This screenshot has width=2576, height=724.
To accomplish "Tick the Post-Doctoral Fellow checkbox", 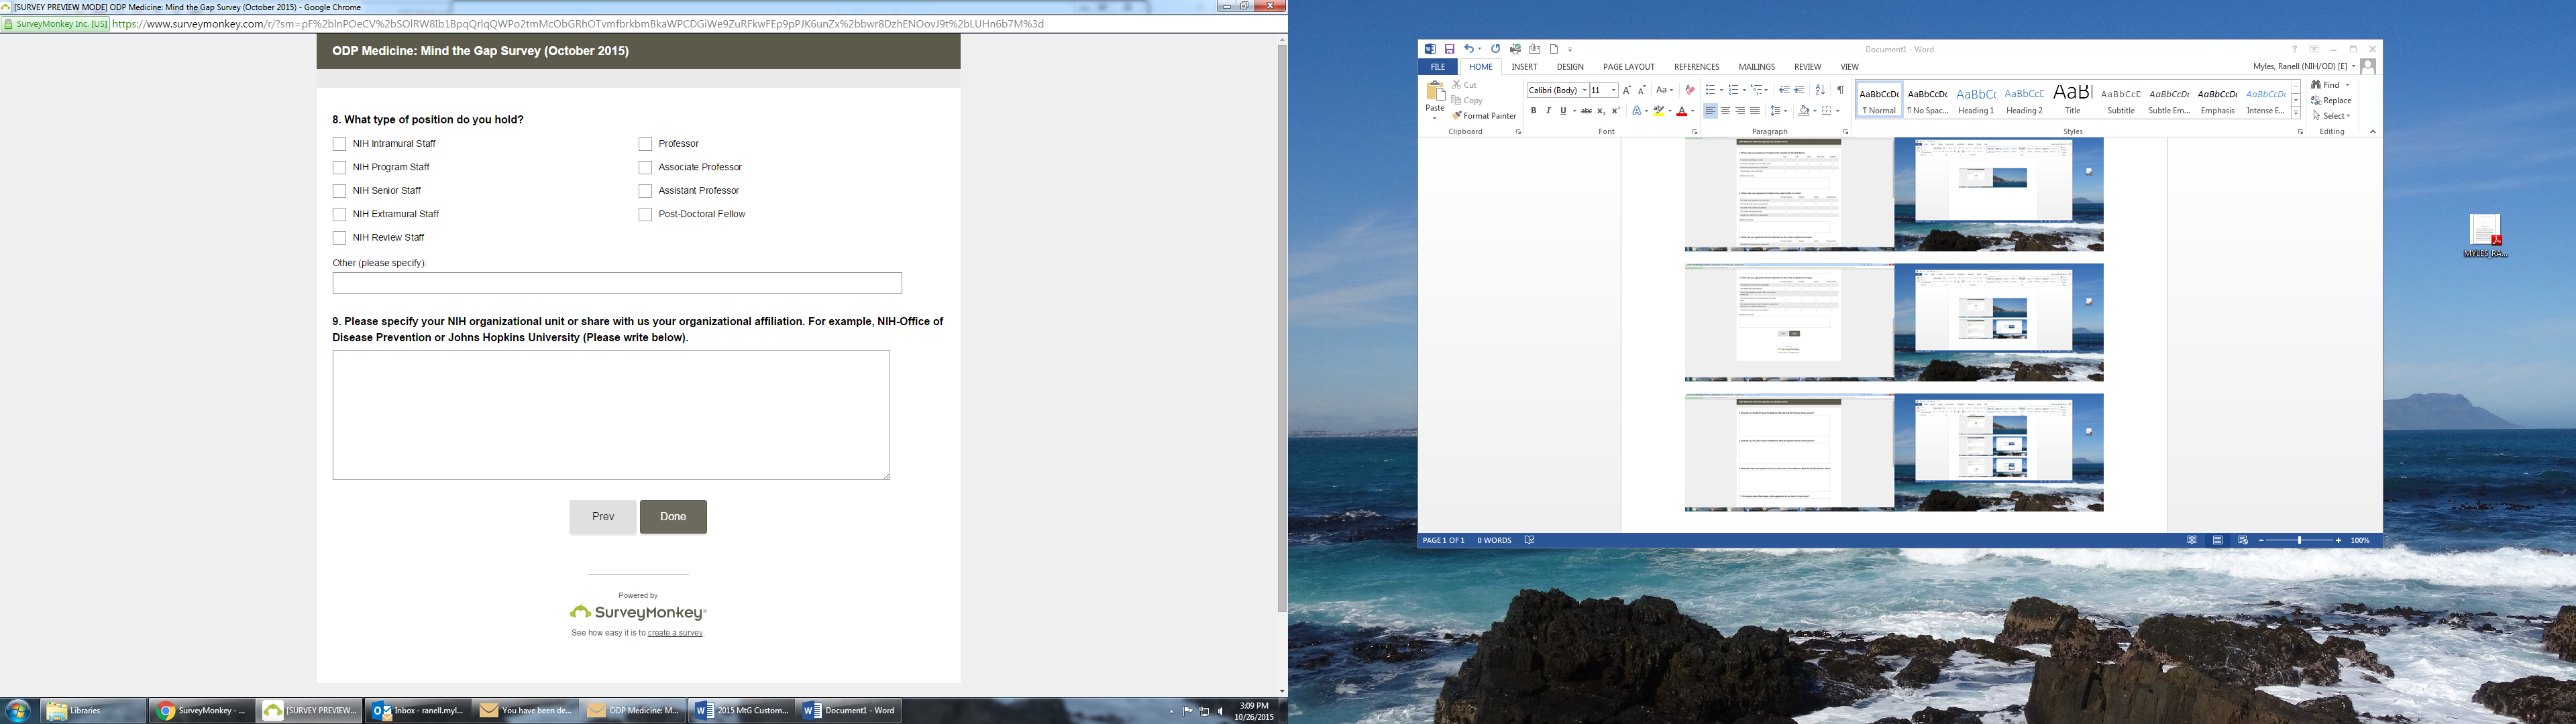I will [x=645, y=215].
